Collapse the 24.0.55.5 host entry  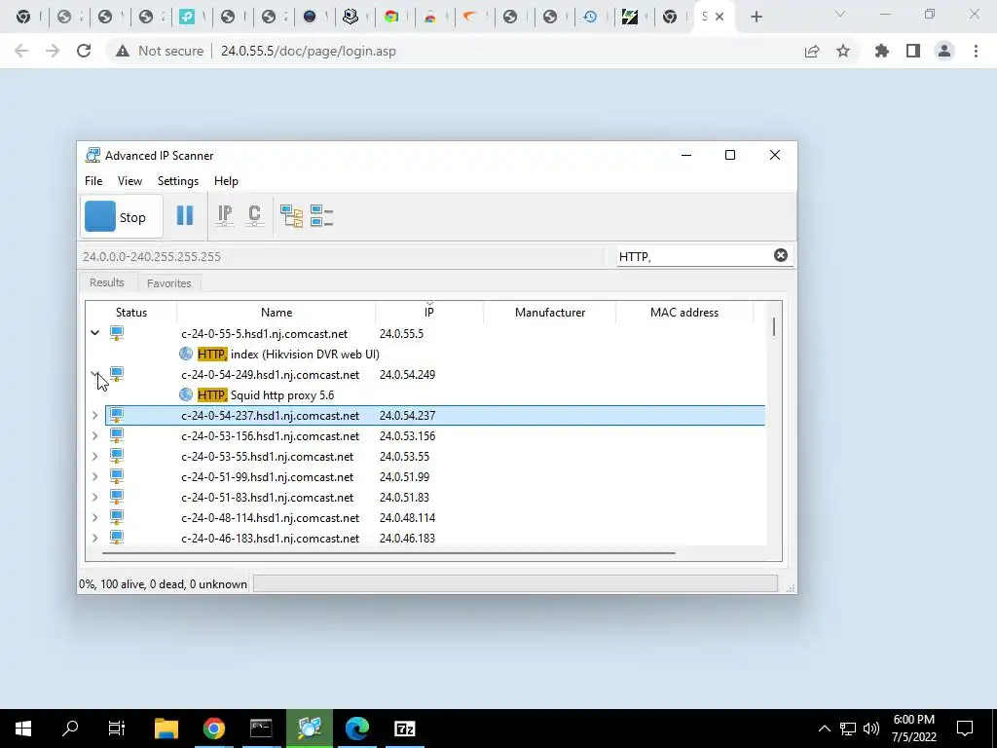pyautogui.click(x=94, y=333)
